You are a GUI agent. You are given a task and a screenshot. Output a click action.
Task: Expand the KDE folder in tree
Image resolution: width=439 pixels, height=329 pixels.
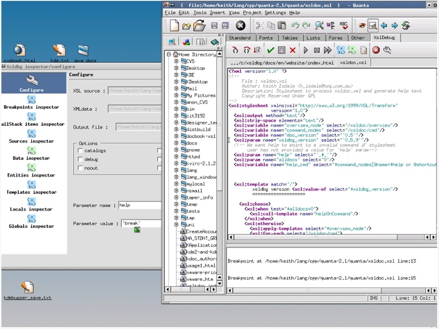click(x=176, y=75)
